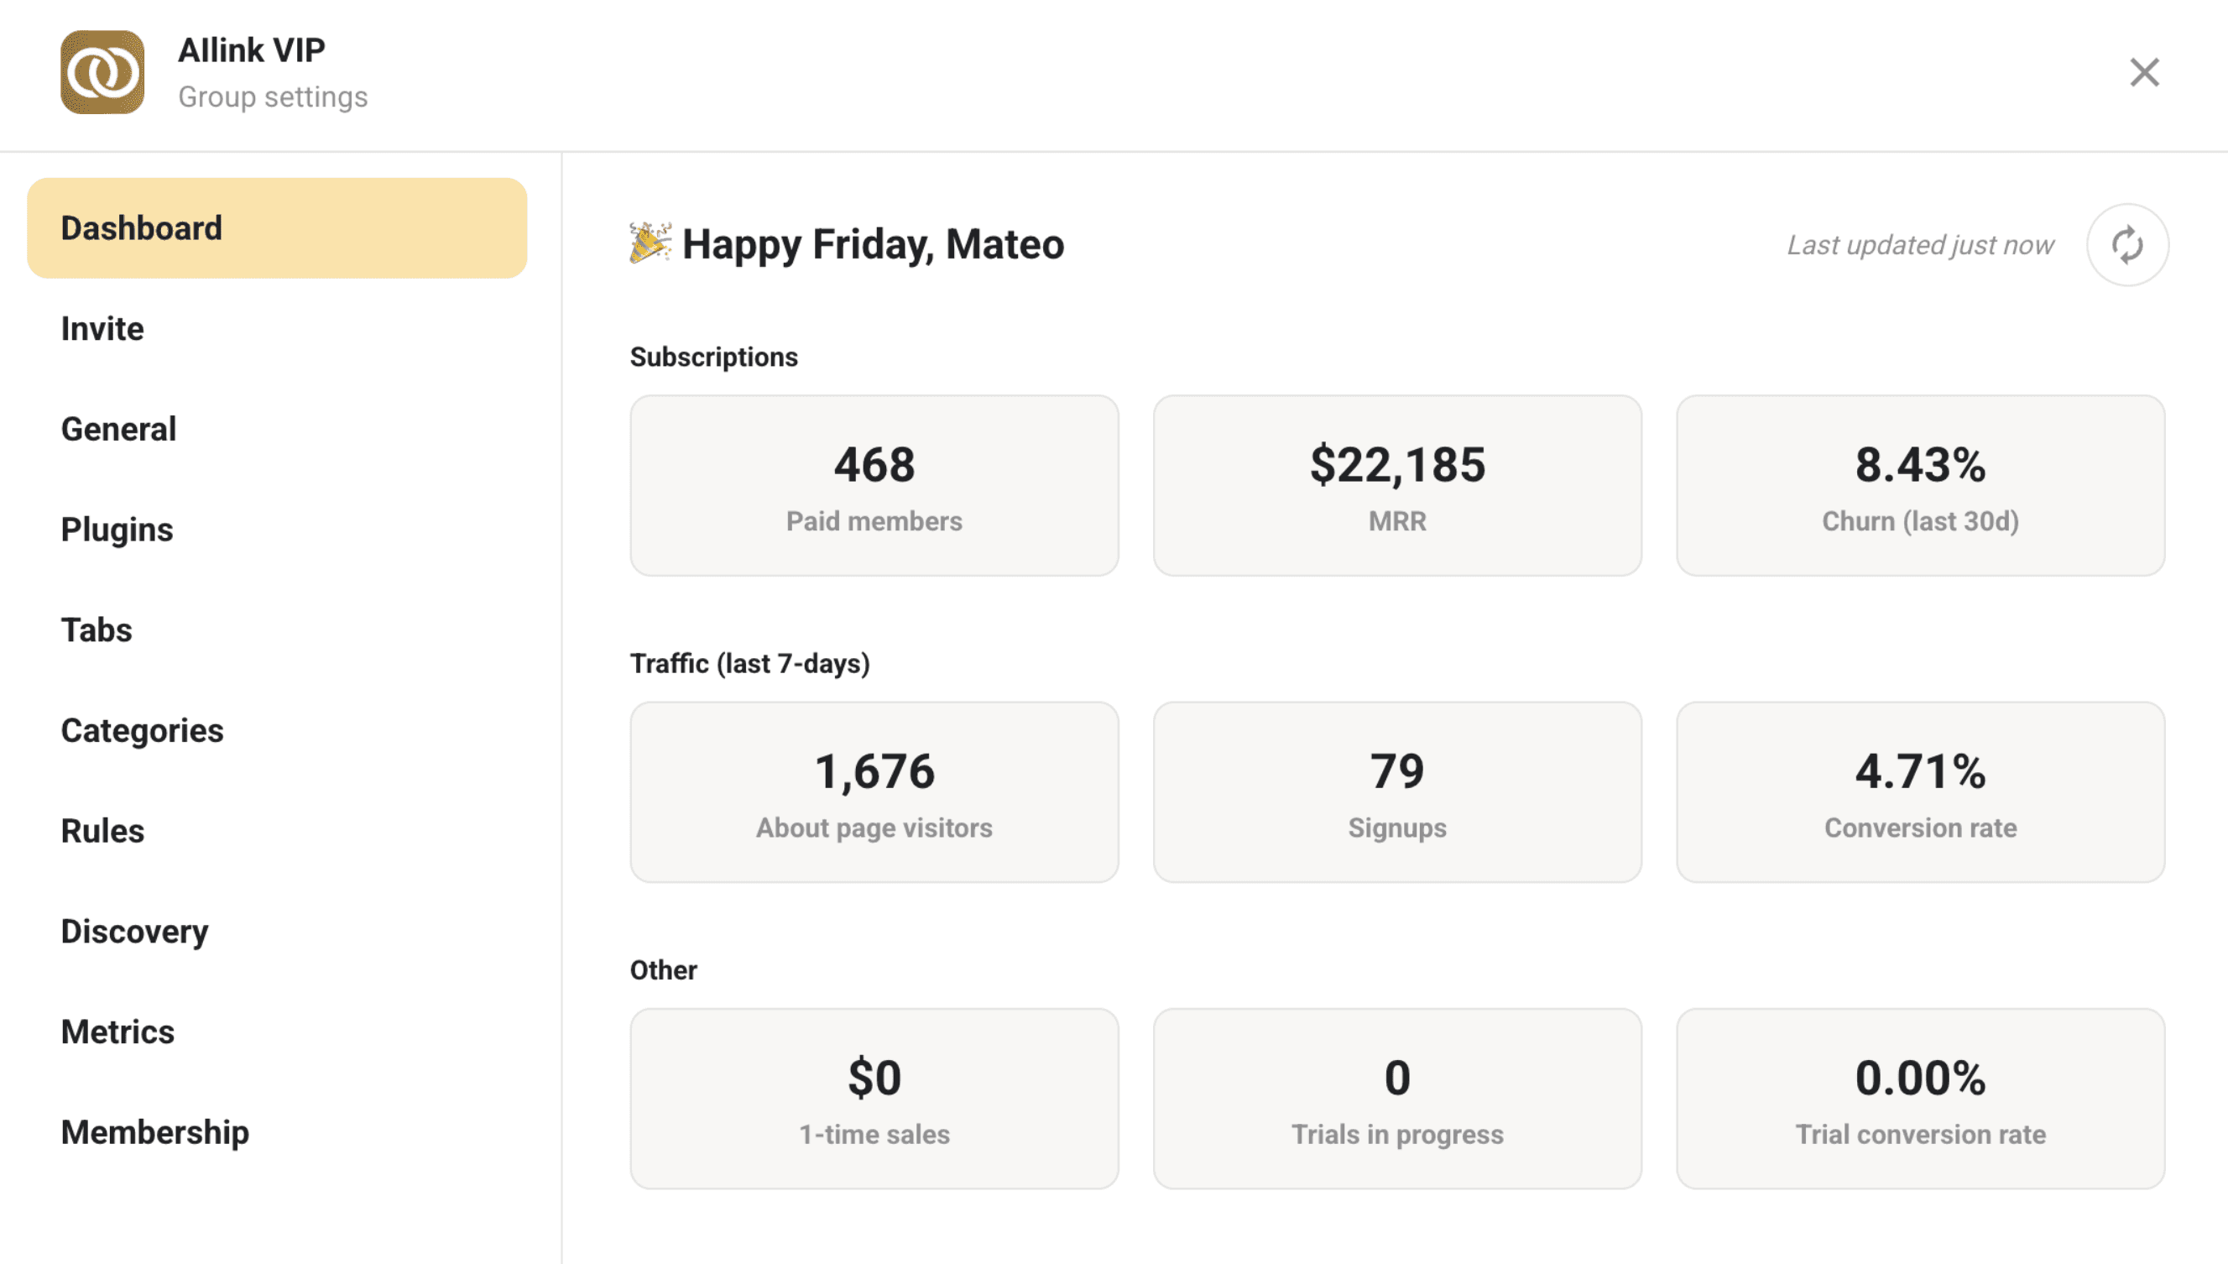Click the 468 Paid members card
Screen dimensions: 2228x1264
click(x=874, y=485)
